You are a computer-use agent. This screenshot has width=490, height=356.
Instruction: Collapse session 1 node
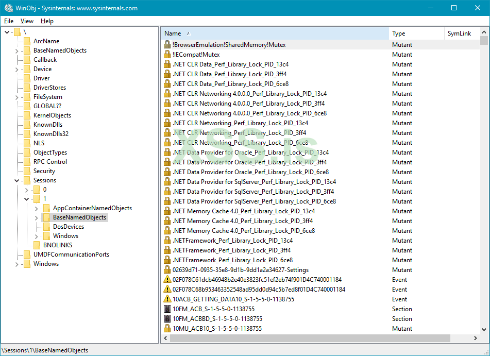coord(27,199)
